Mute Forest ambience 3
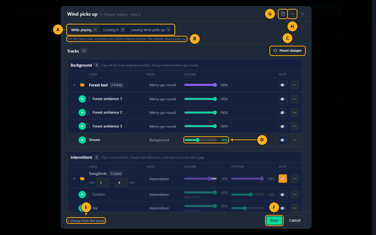 [283, 126]
